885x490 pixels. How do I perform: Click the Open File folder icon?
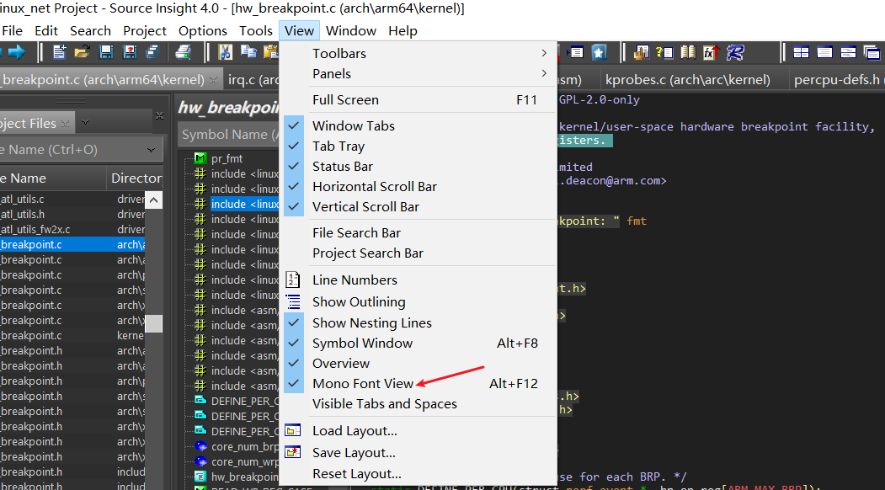point(83,52)
